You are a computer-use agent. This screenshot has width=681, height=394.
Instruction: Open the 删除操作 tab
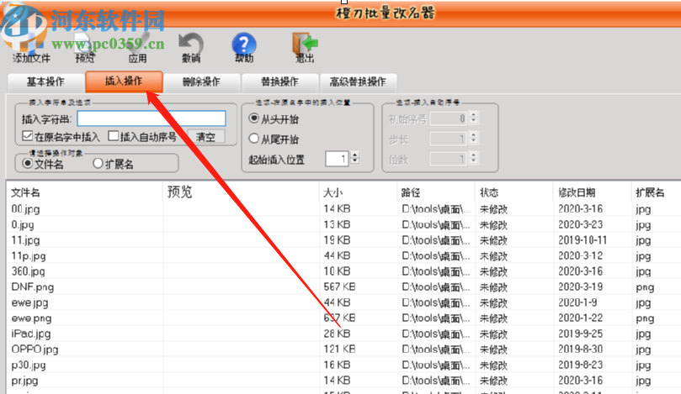coord(201,81)
